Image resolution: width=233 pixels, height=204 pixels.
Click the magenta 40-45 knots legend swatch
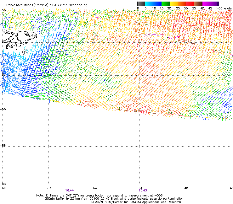tap(207, 4)
